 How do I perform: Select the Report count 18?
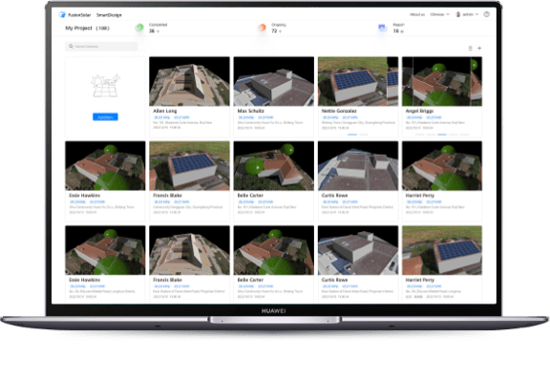coord(395,31)
